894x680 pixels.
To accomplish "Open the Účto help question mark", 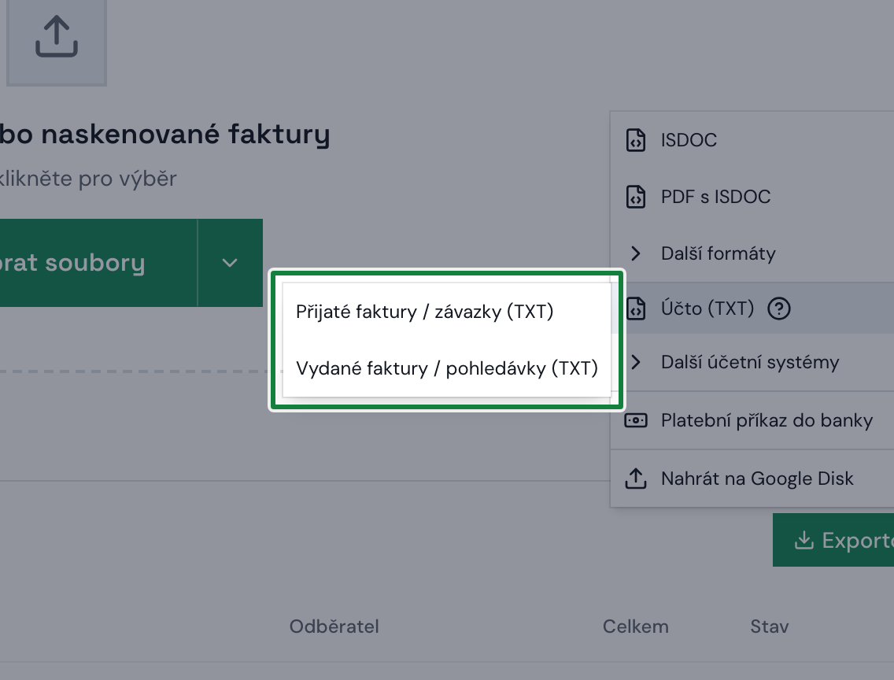I will click(x=779, y=309).
